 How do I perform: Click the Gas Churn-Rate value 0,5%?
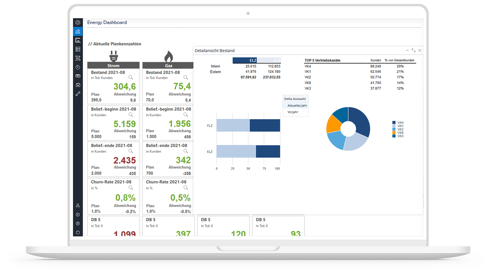pos(181,198)
